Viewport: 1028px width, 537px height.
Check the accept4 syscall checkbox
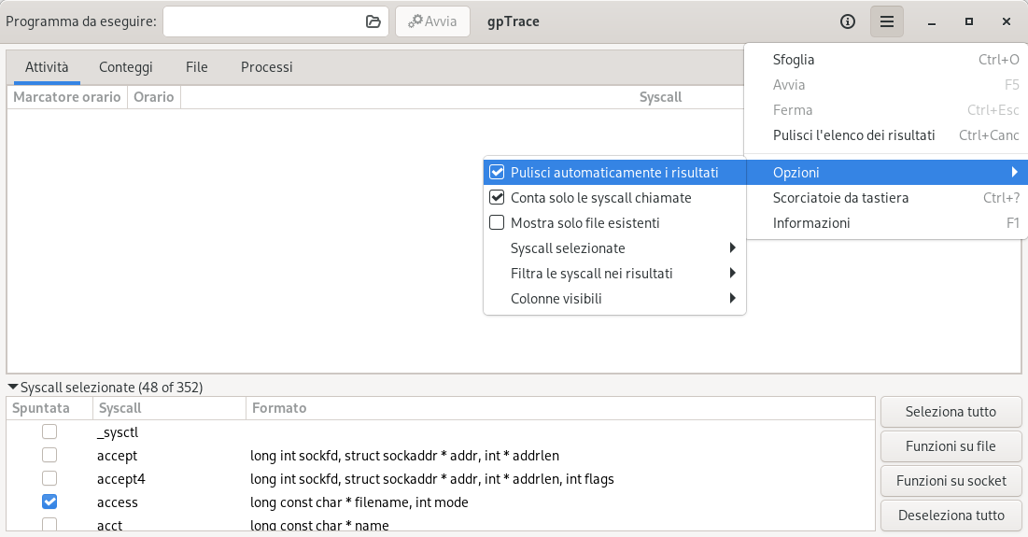(49, 478)
